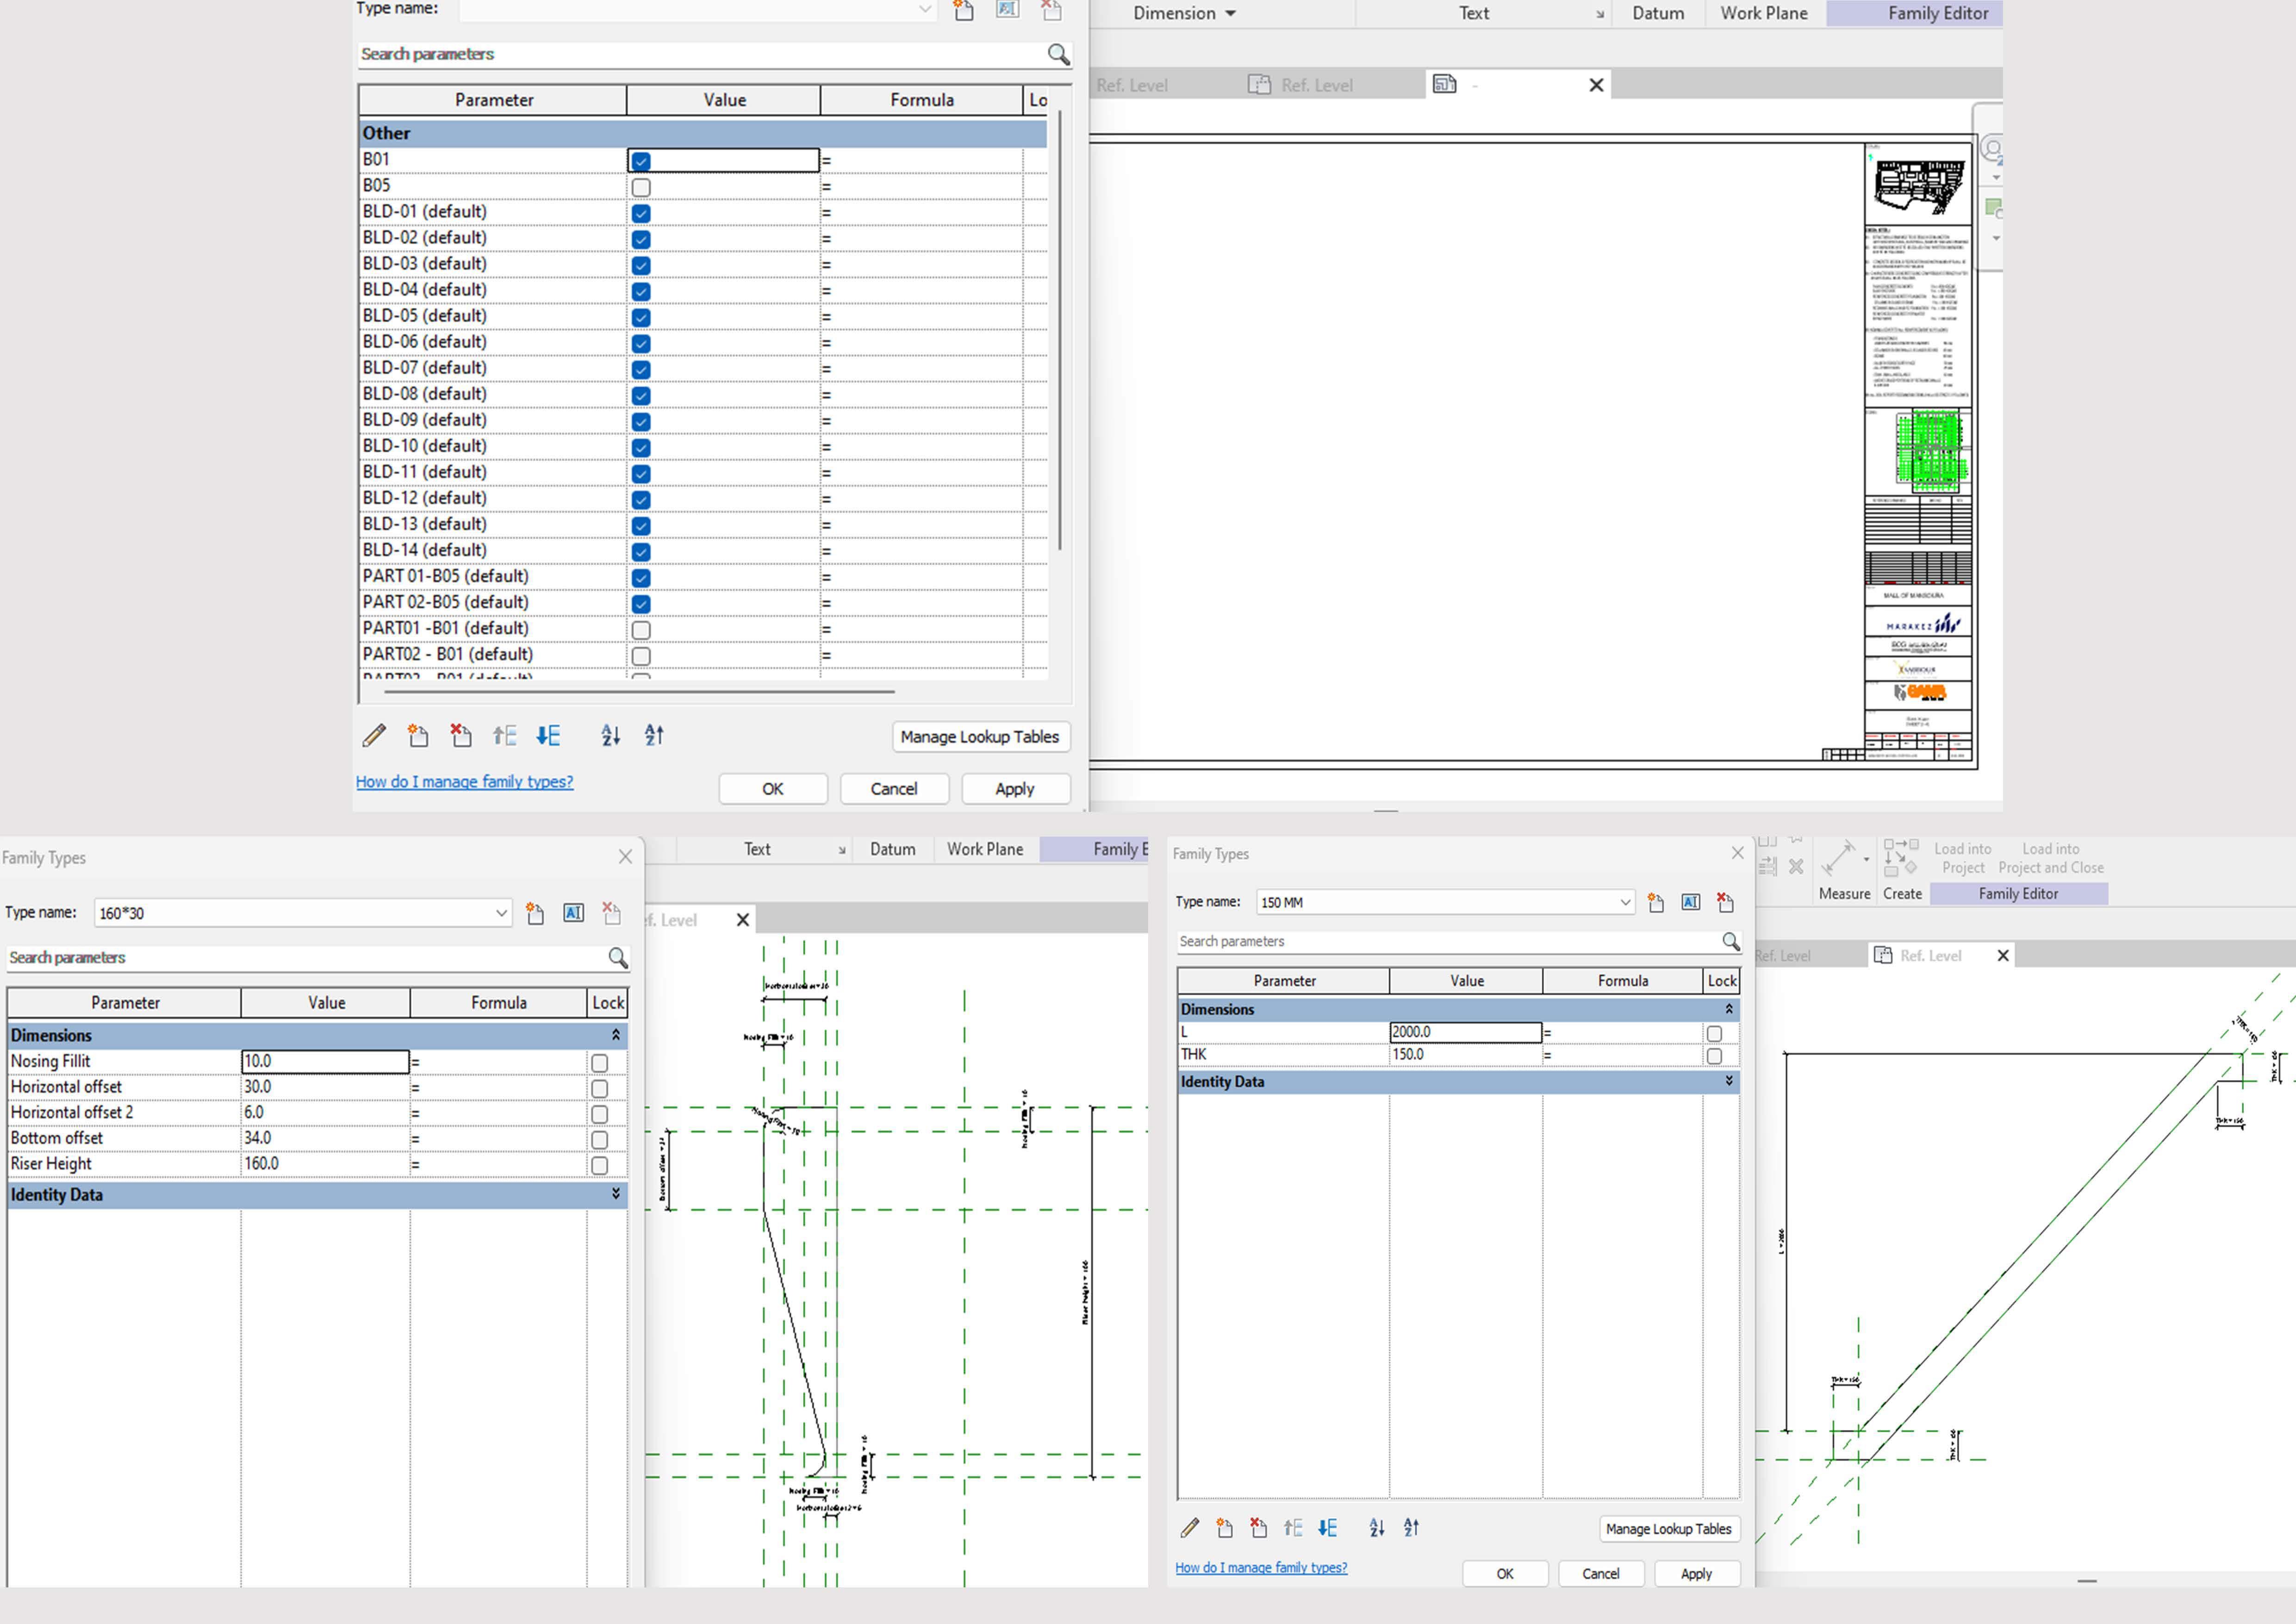This screenshot has width=2296, height=1624.
Task: Open the 160*30 type name dropdown
Action: pyautogui.click(x=501, y=913)
